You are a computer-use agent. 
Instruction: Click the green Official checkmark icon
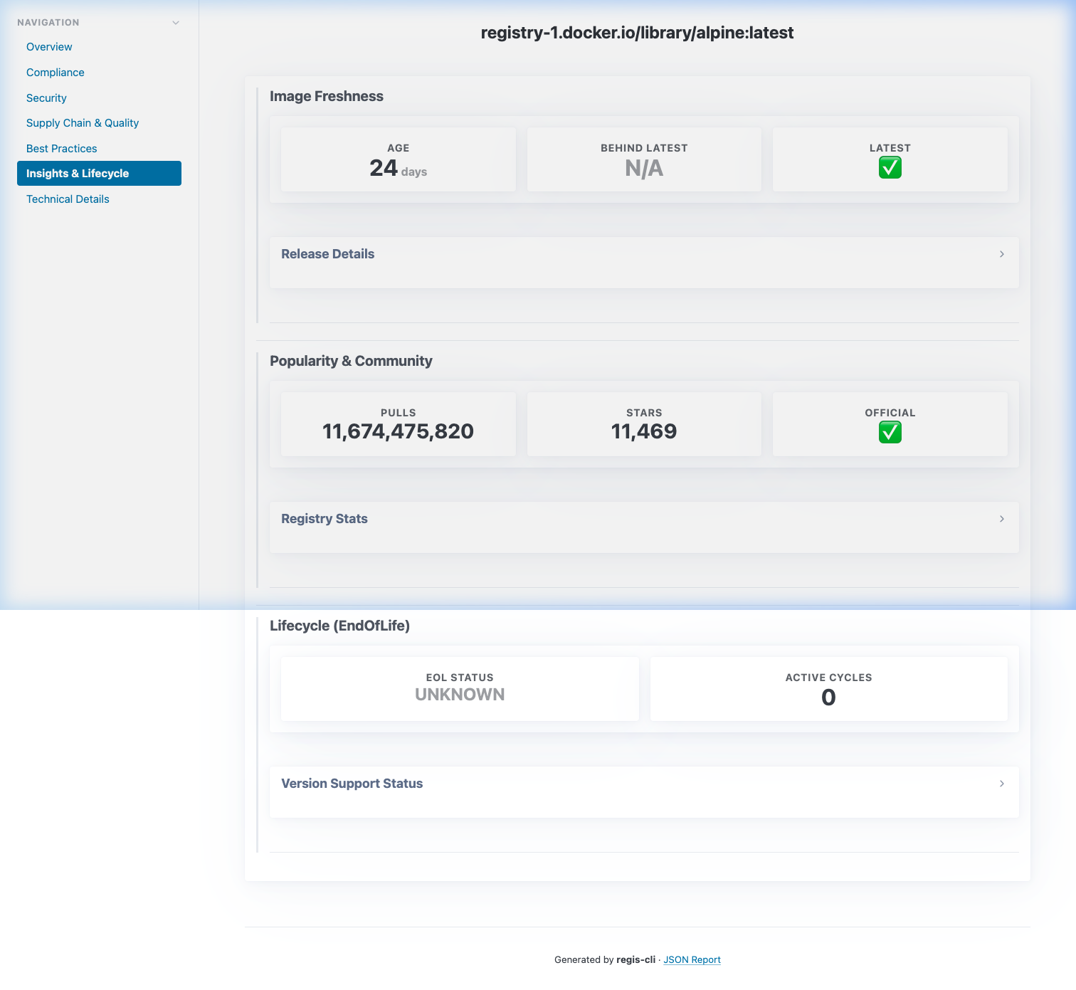point(890,432)
